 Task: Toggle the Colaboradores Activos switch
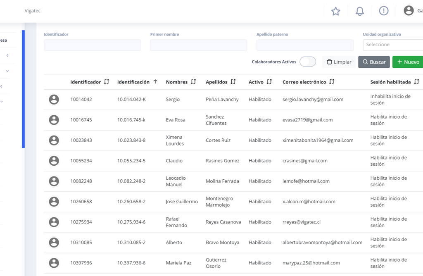point(308,62)
